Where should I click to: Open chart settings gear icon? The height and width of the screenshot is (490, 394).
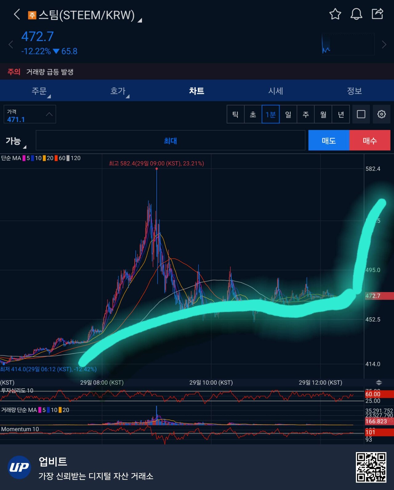tap(381, 114)
